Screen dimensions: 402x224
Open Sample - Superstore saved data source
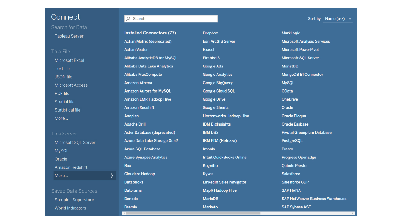click(x=74, y=200)
